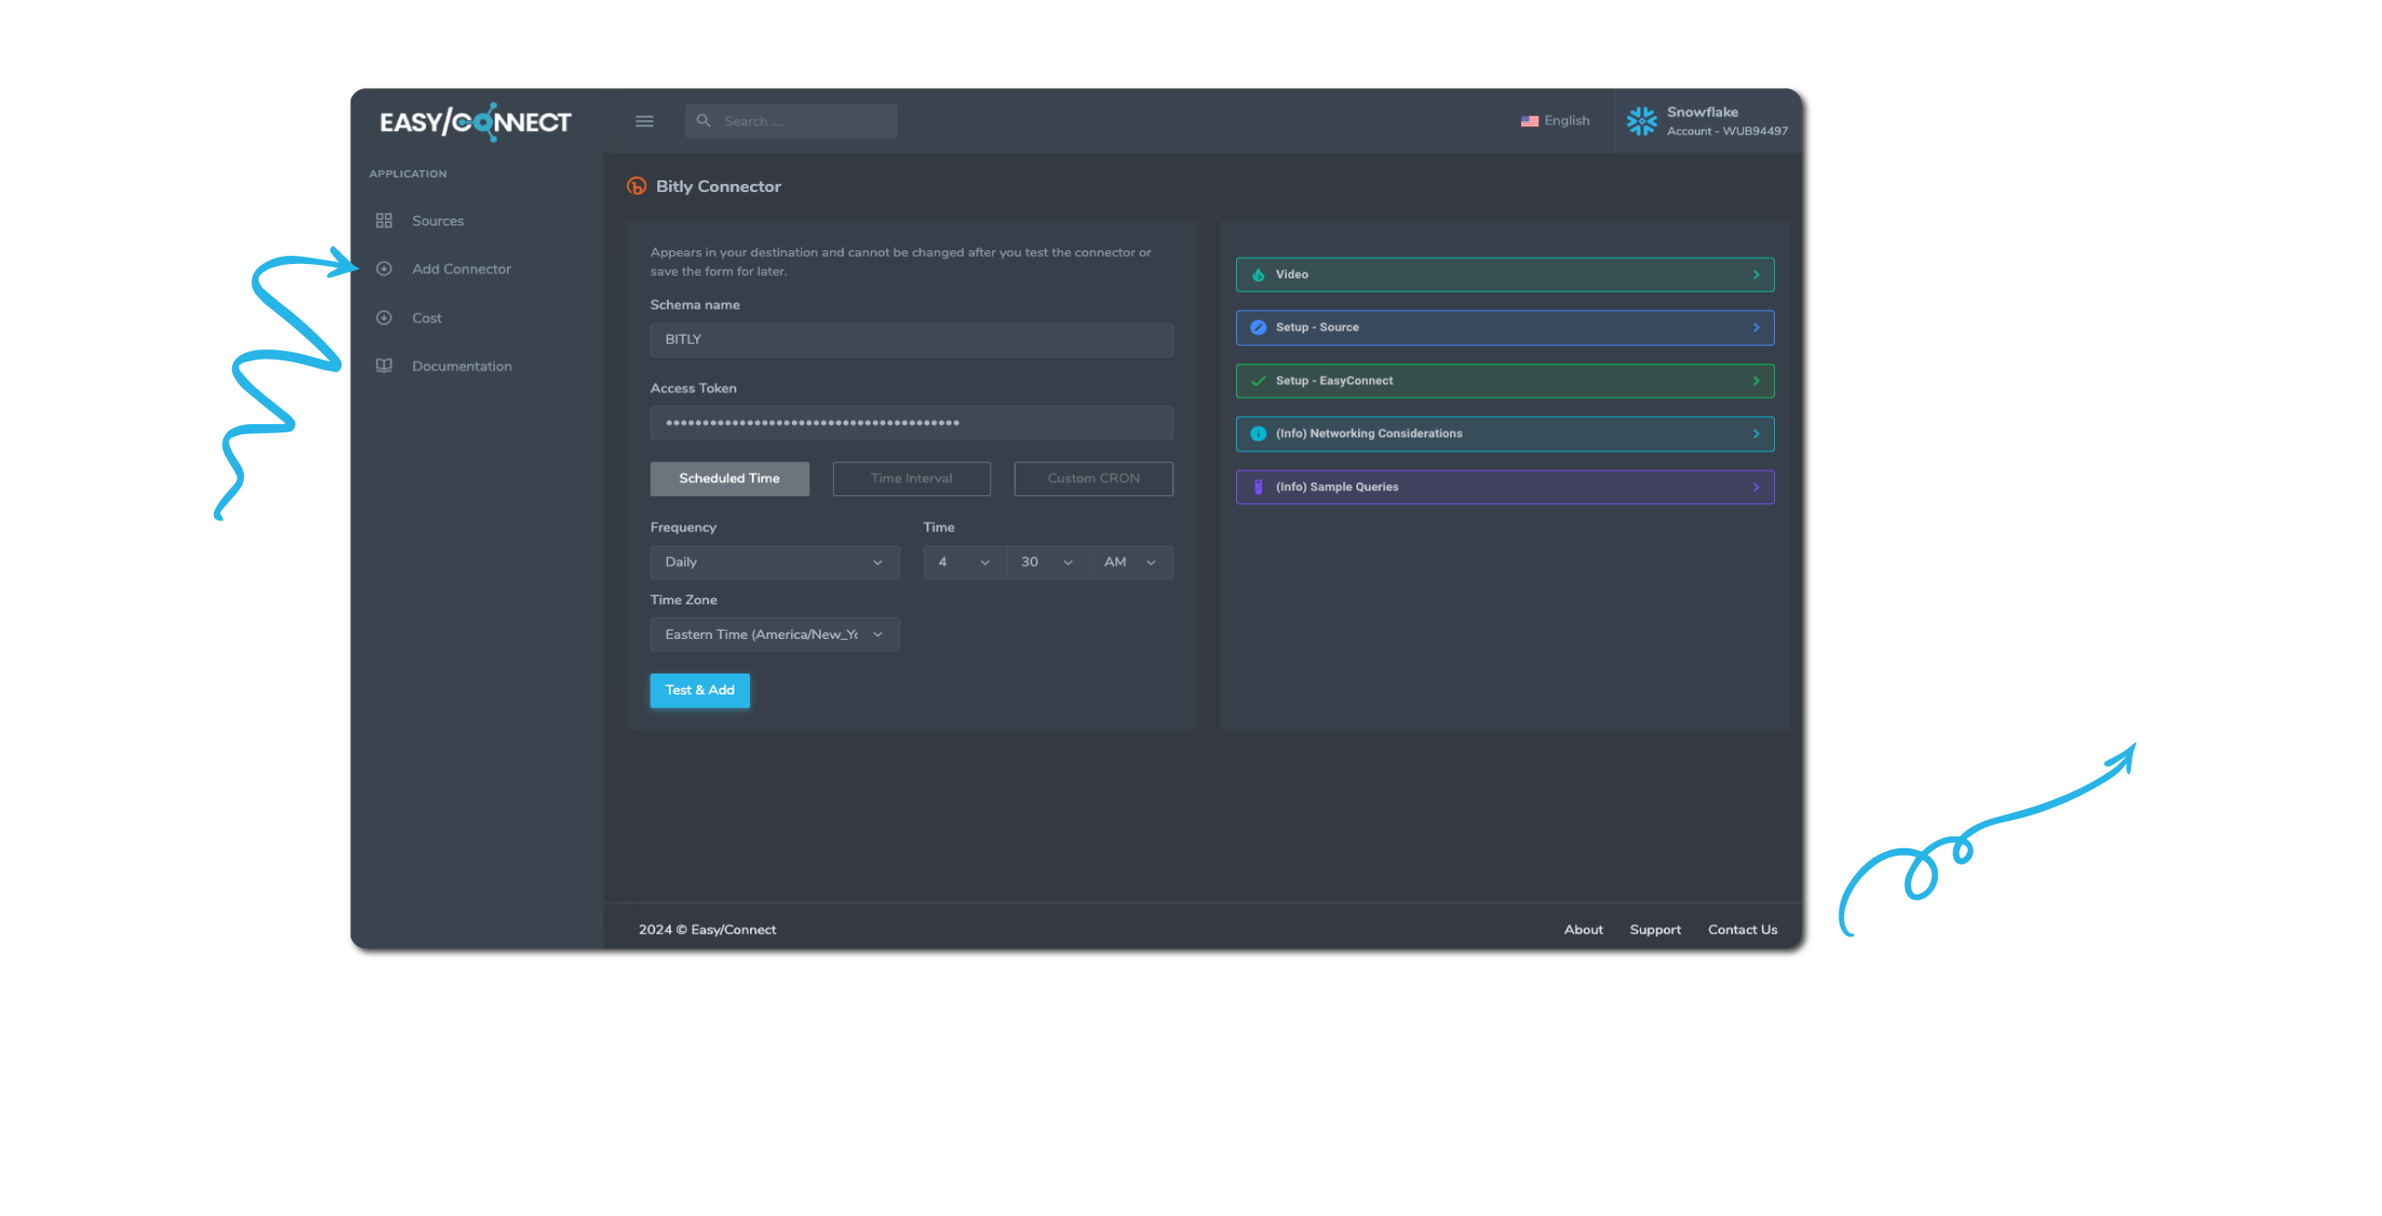Expand the Setup - Source chevron
The height and width of the screenshot is (1216, 2382).
1755,328
